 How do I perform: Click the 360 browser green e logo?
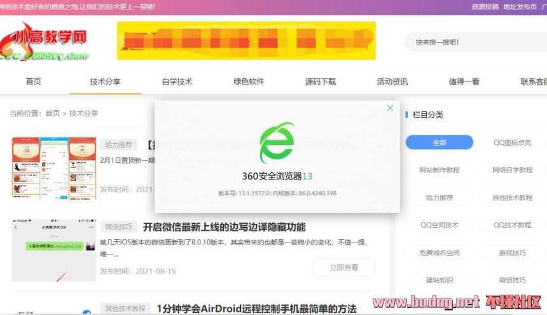[x=277, y=143]
